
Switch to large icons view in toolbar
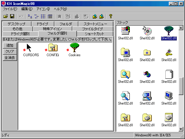30,16
